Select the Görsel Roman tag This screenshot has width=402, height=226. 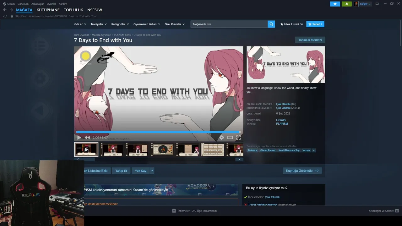[268, 150]
